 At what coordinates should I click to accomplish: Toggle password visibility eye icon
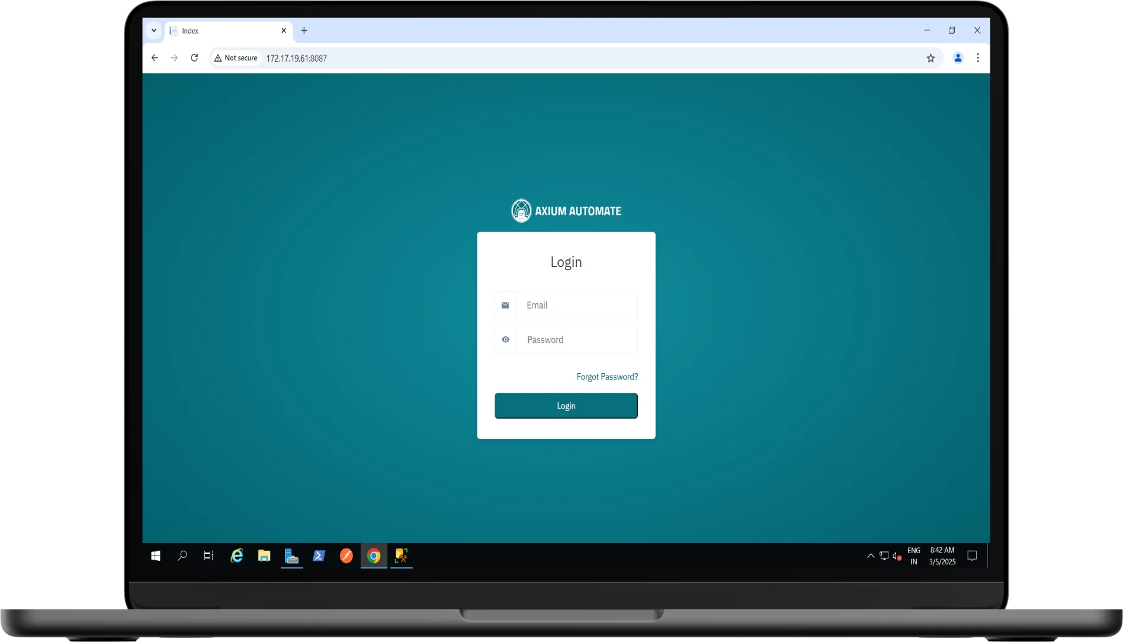[505, 340]
